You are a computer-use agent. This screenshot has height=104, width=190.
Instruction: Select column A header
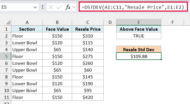[x=27, y=22]
